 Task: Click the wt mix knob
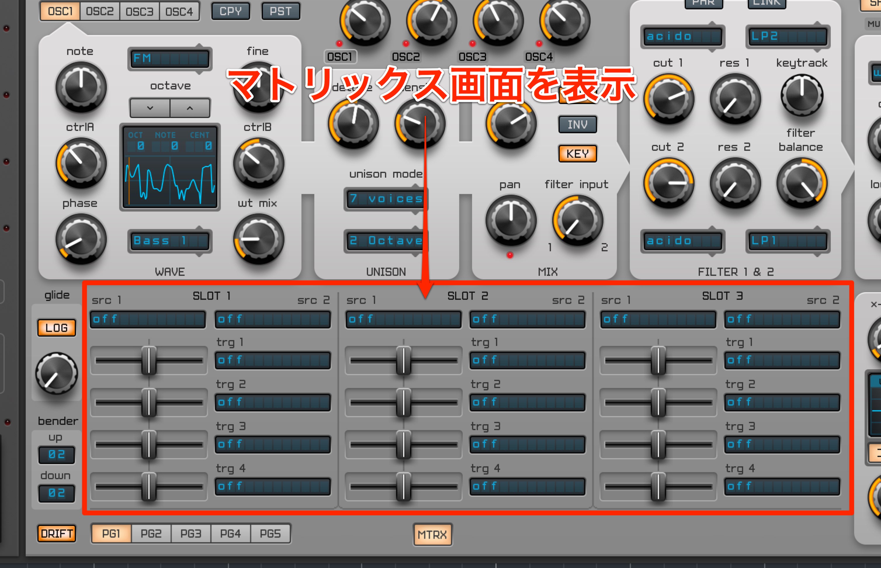258,239
